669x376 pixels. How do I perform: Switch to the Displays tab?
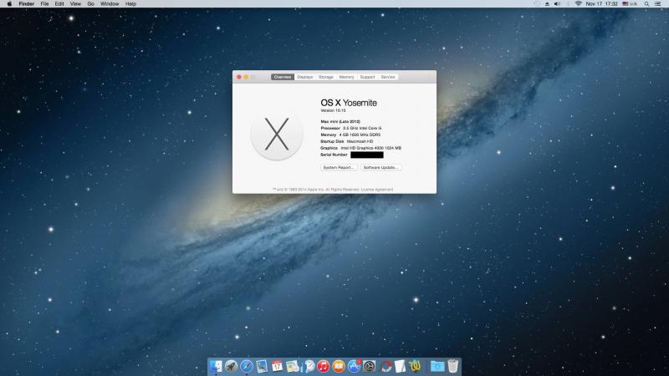pyautogui.click(x=304, y=77)
